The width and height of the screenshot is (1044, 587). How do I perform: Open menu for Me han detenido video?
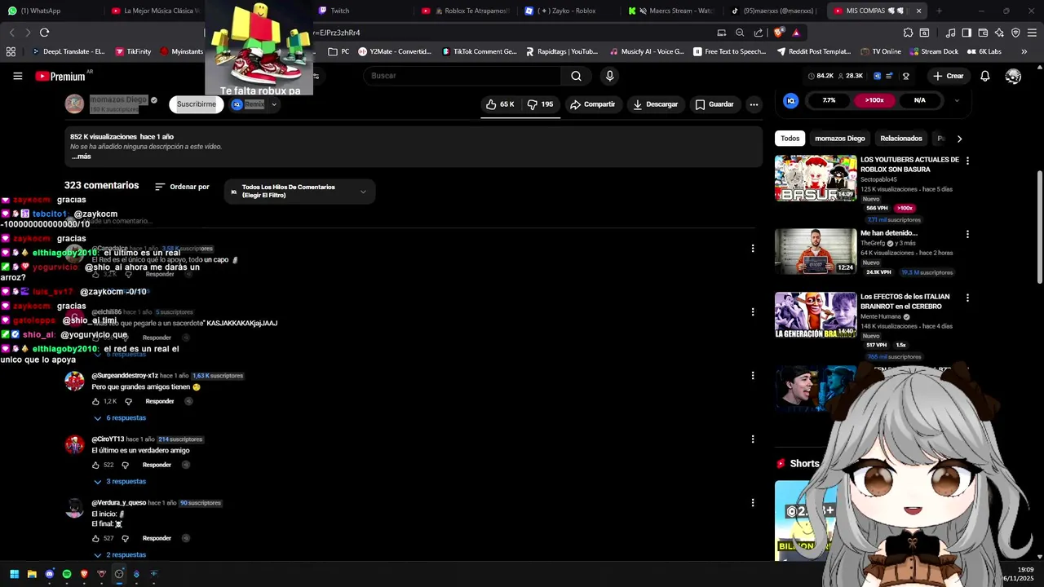tap(967, 234)
